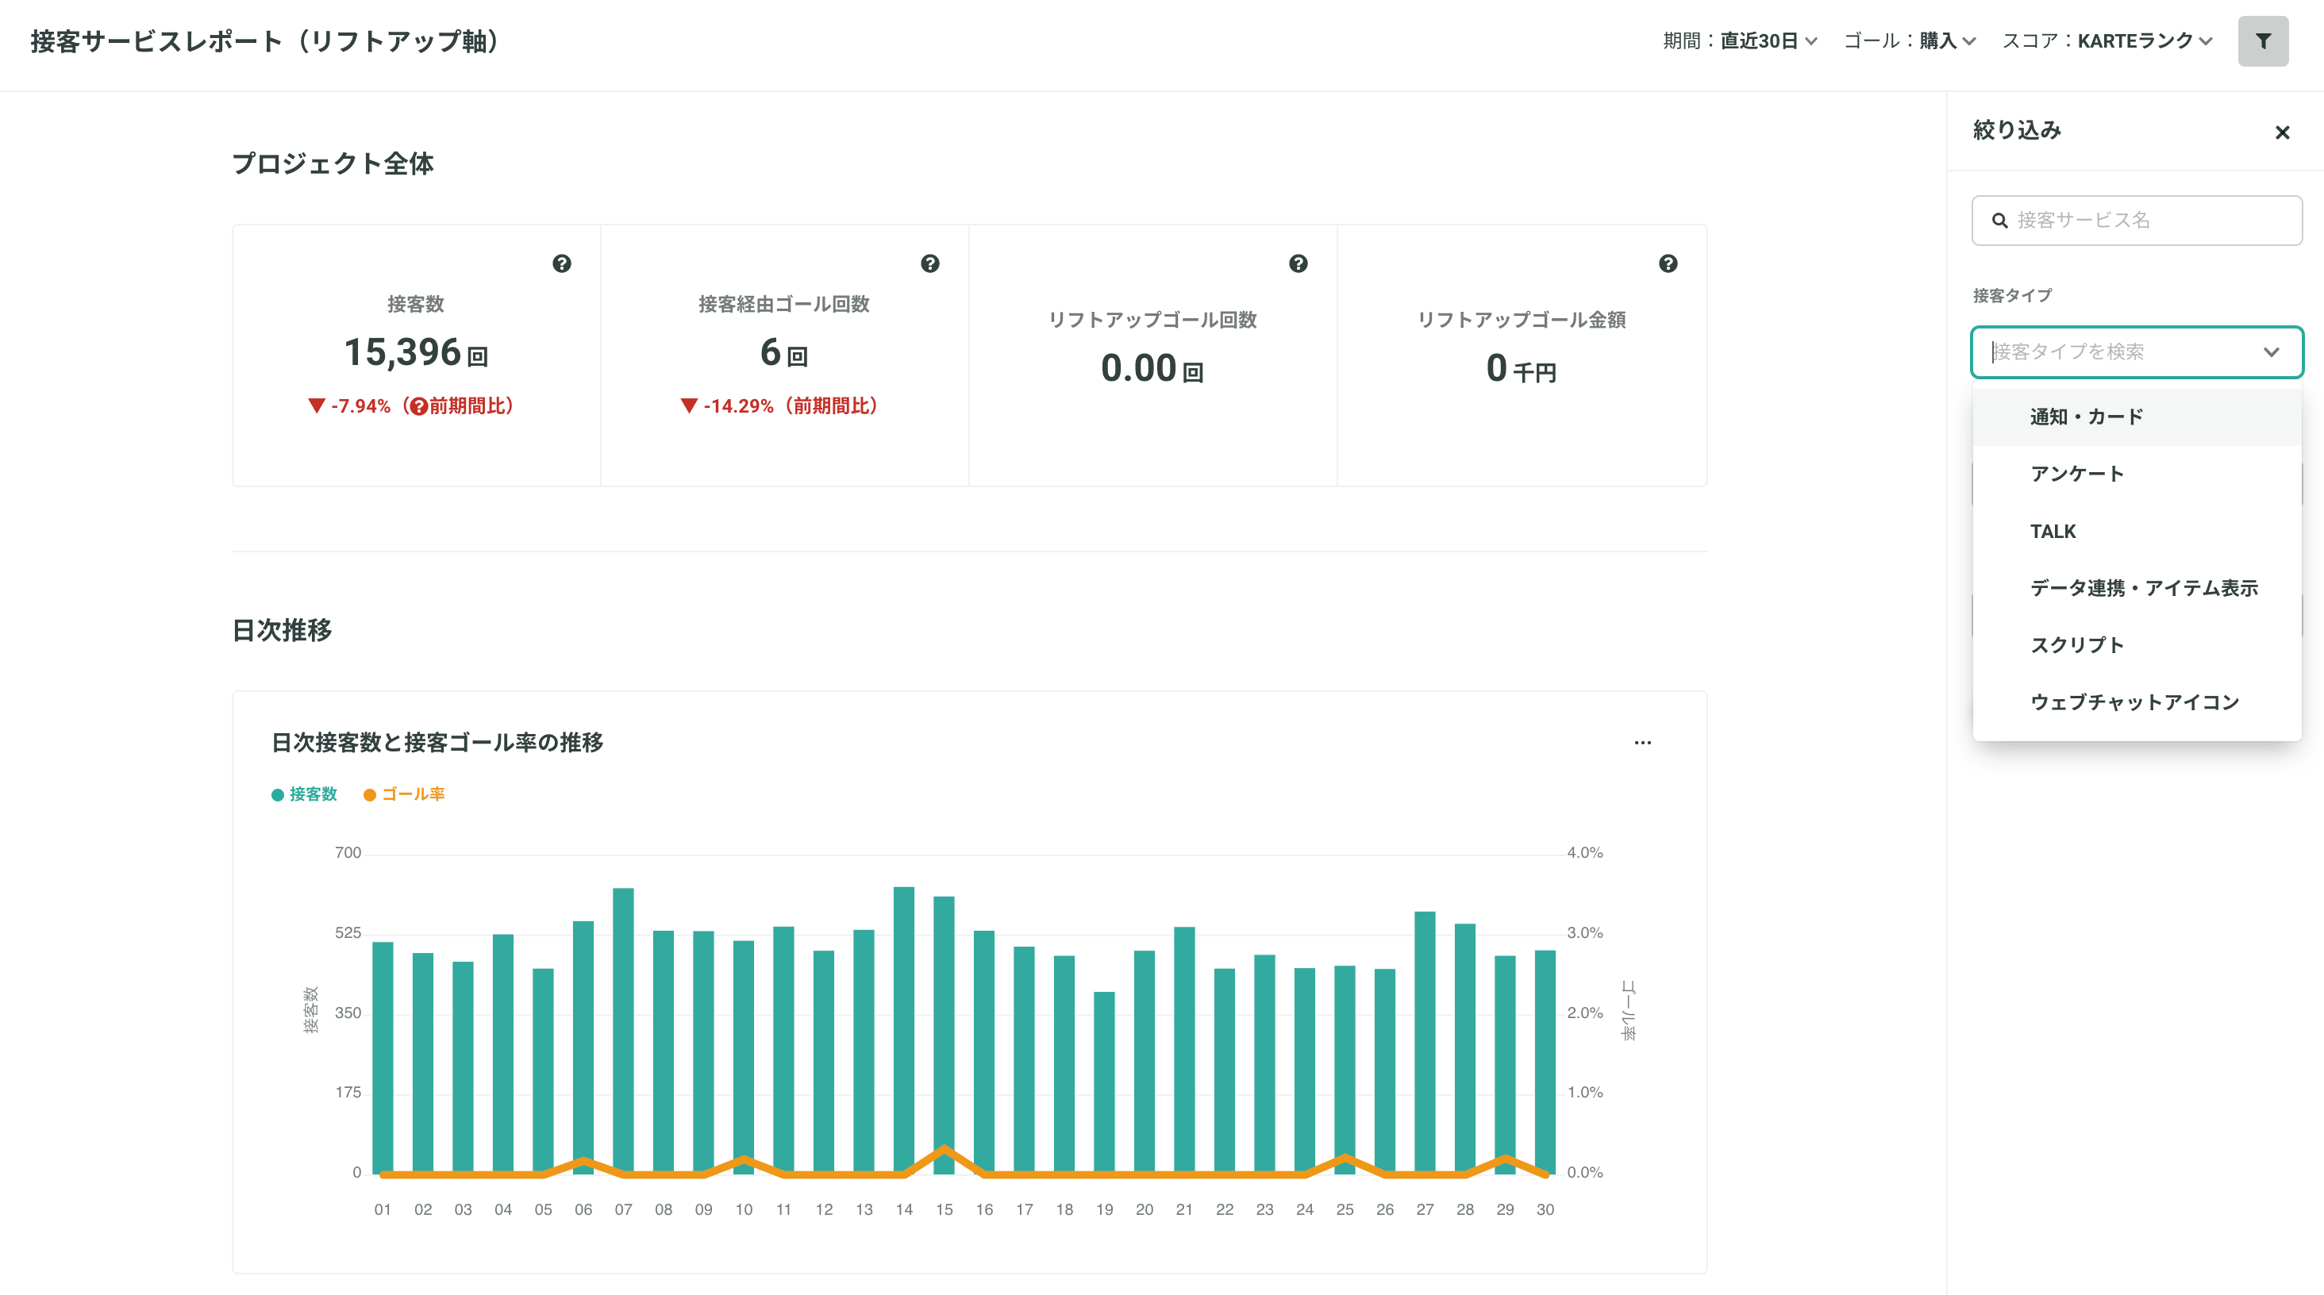Click the 日次接客数と接客ゴール率の推移 title
The image size is (2324, 1295).
click(437, 742)
